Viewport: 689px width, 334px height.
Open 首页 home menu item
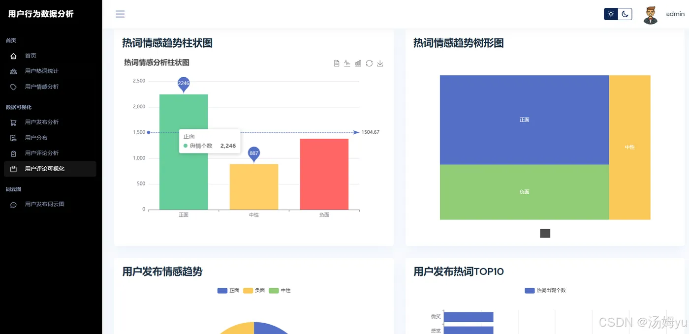(50, 56)
